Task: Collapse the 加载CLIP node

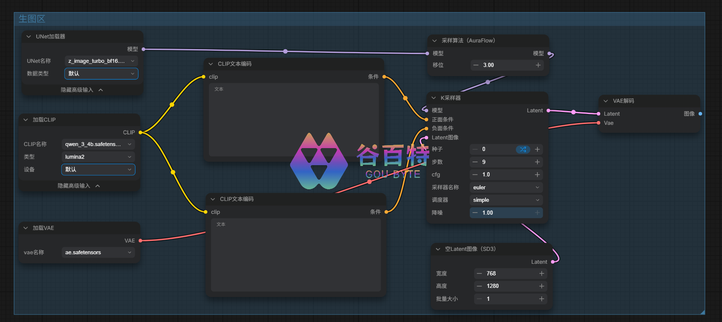Action: point(26,120)
